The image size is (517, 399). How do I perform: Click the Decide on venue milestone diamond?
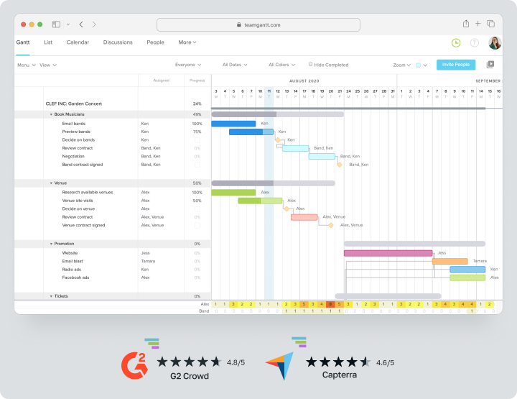[287, 208]
